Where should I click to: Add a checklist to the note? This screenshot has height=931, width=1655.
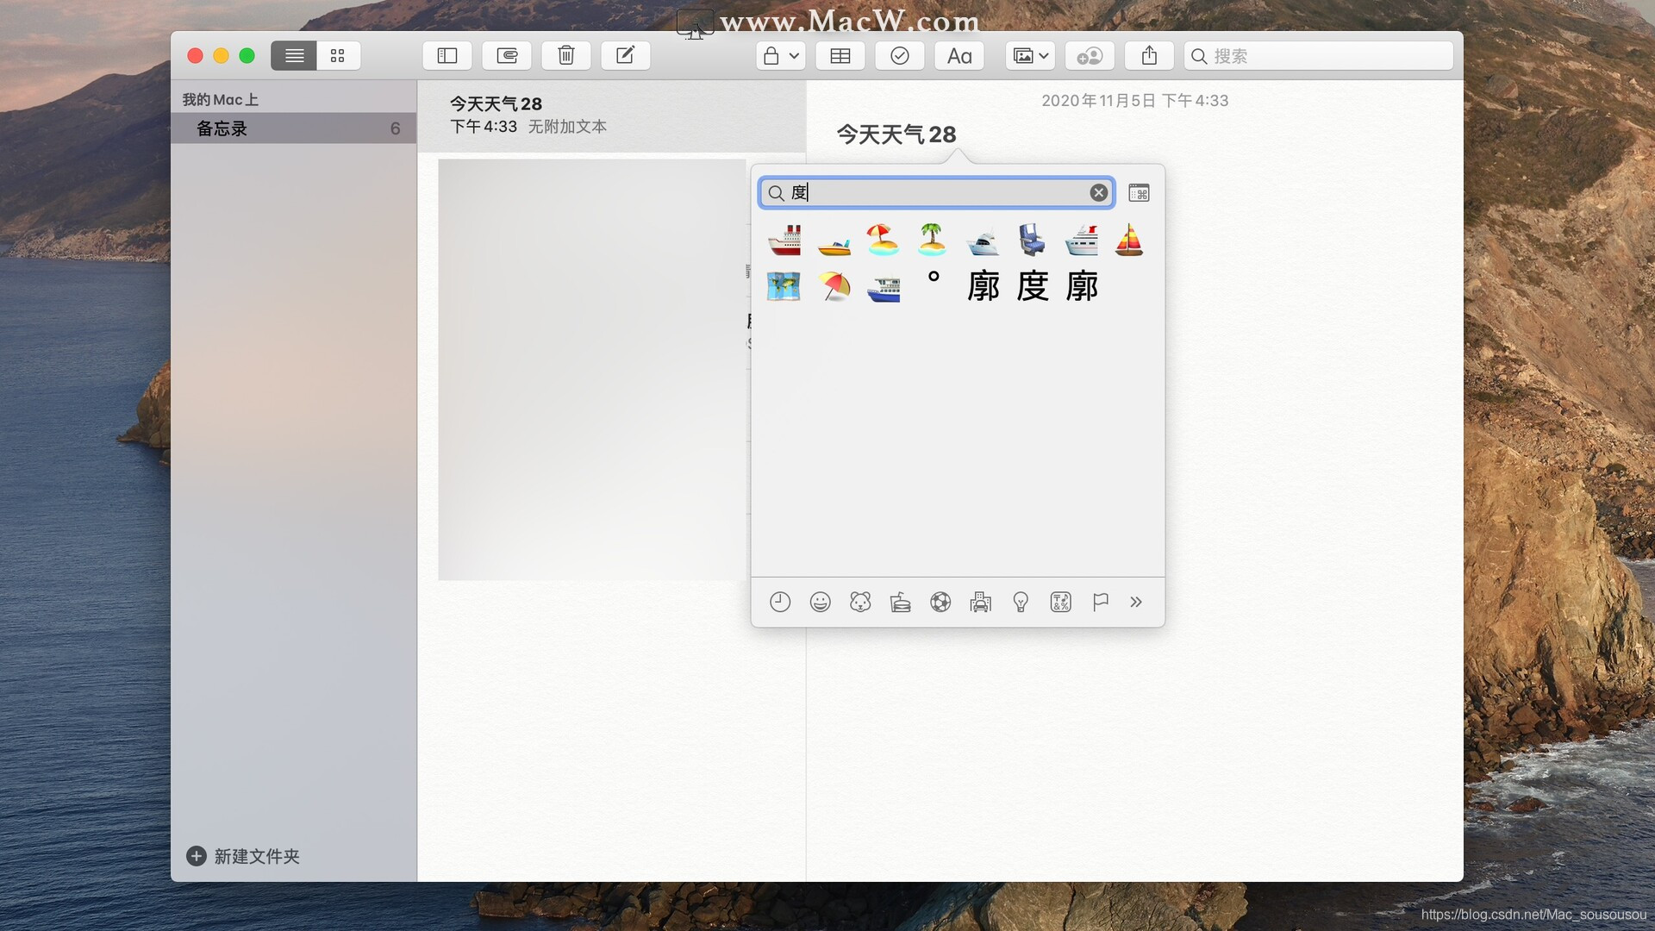899,56
